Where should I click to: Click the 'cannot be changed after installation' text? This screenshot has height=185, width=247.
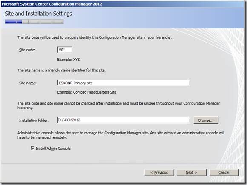[119, 105]
